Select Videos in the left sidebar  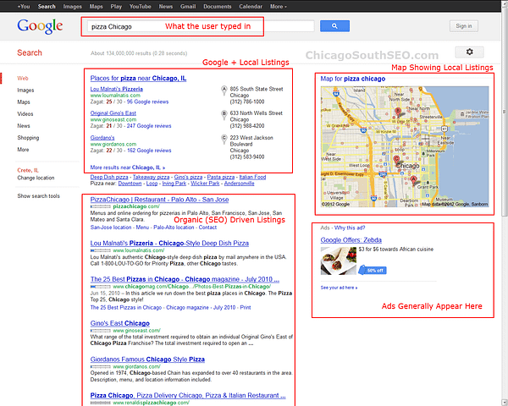[x=25, y=113]
